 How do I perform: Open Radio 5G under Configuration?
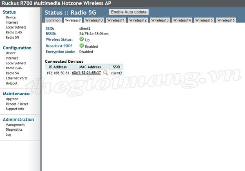pyautogui.click(x=12, y=73)
